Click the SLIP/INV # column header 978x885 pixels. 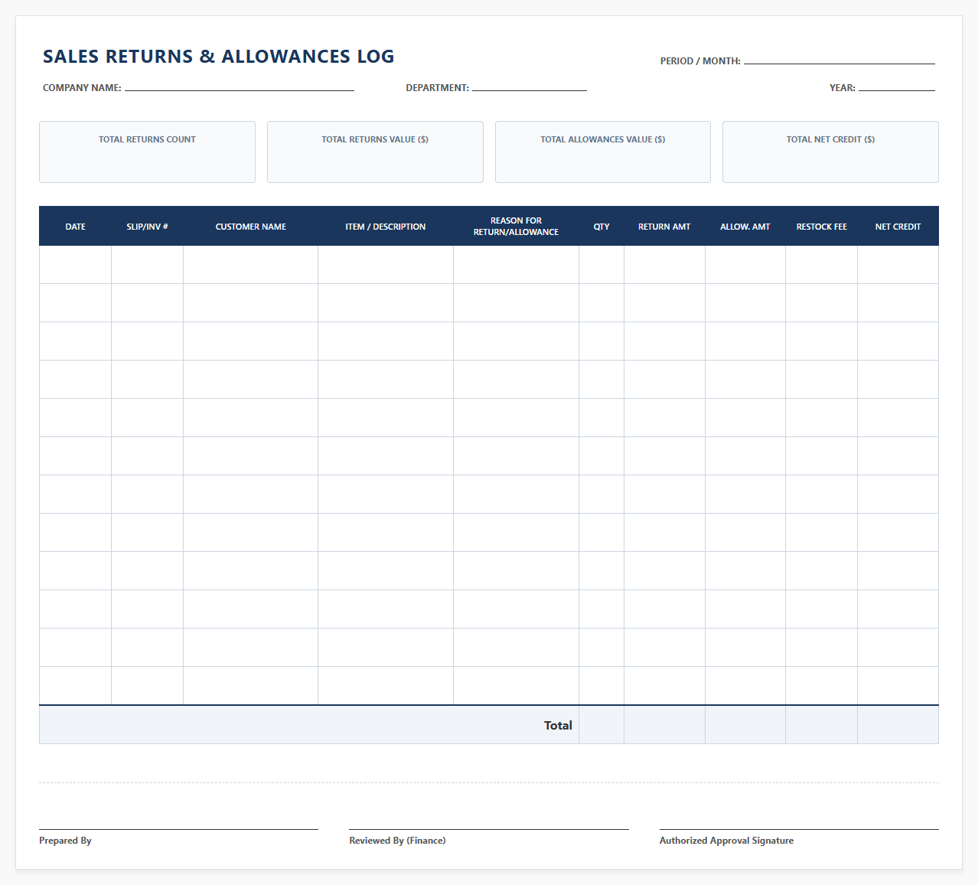point(147,227)
